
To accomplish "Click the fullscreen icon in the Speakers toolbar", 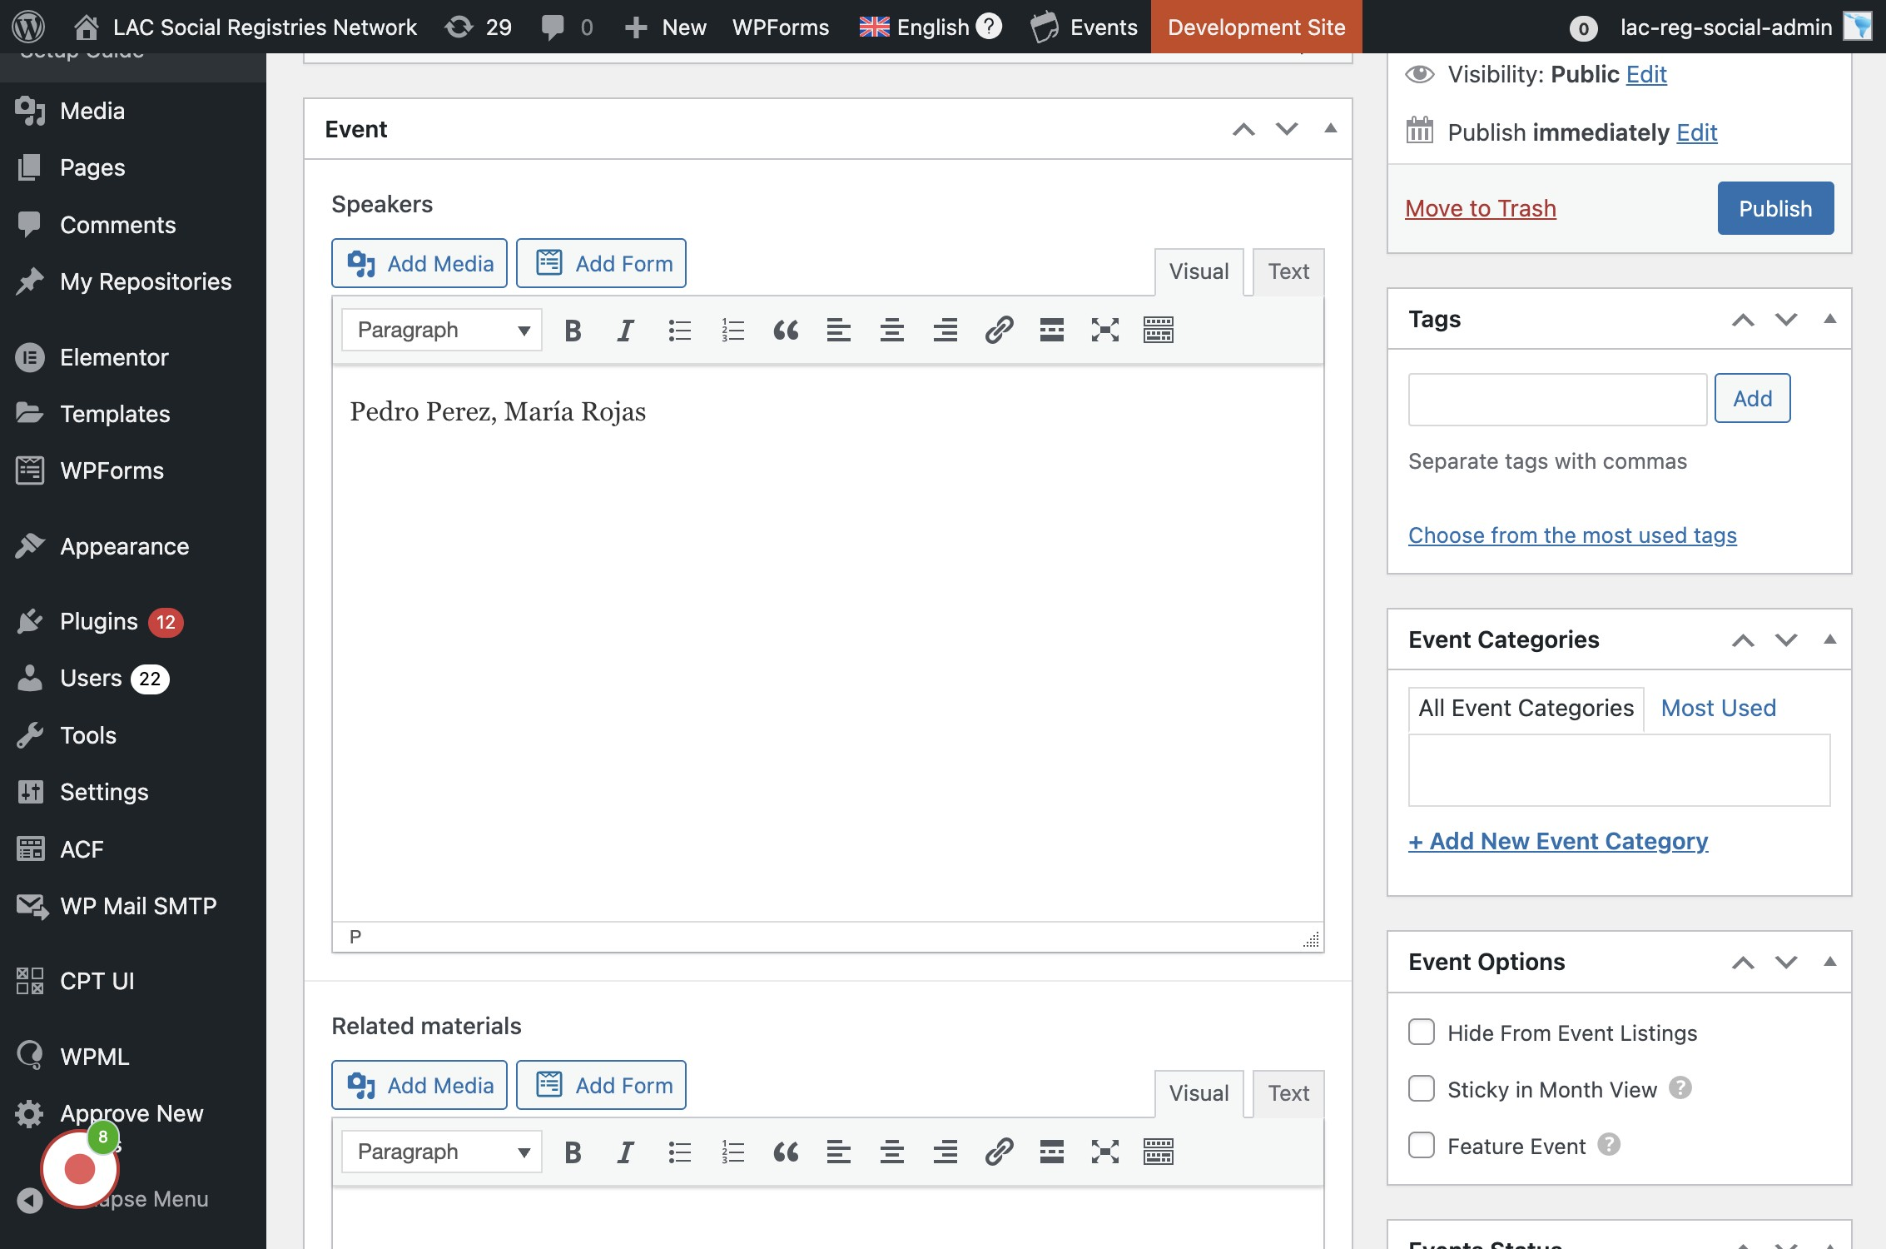I will [x=1104, y=331].
